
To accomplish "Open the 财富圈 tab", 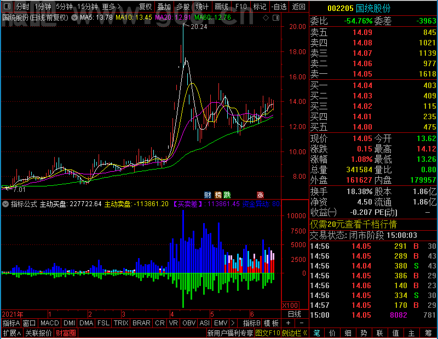I will (66, 333).
